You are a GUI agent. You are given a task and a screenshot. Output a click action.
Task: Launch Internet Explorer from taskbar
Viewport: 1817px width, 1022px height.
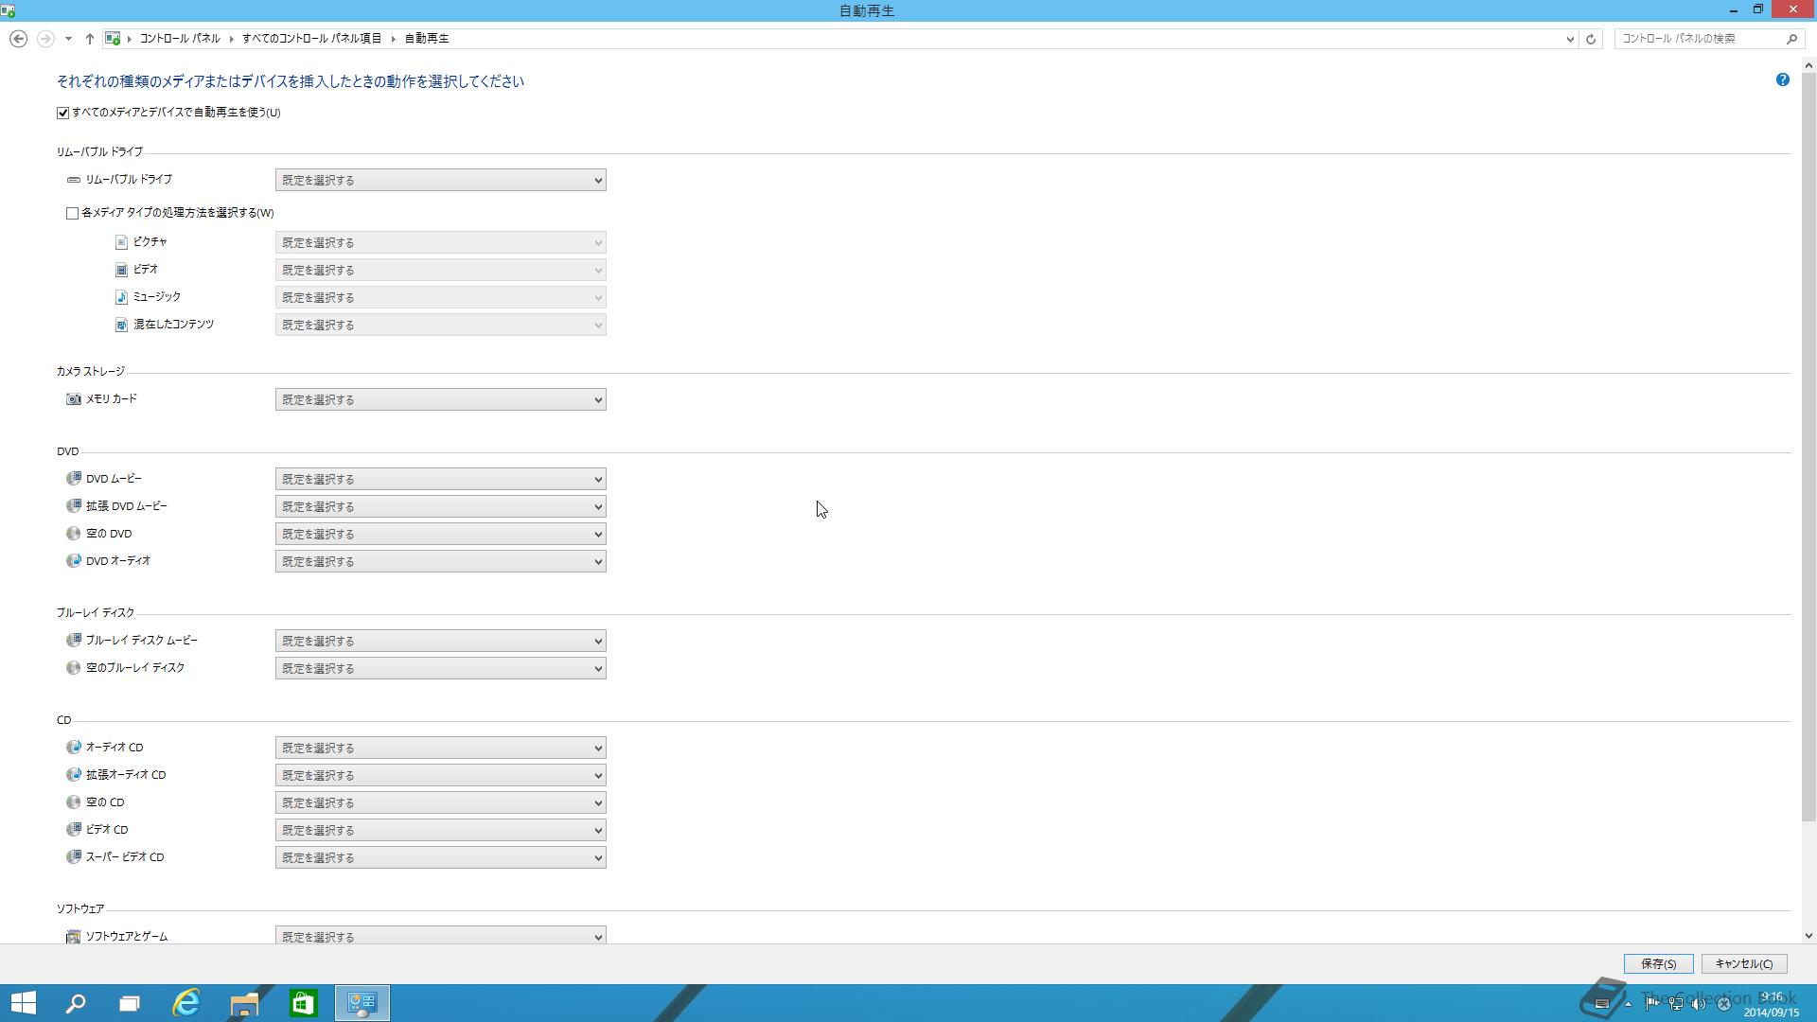(x=186, y=1003)
